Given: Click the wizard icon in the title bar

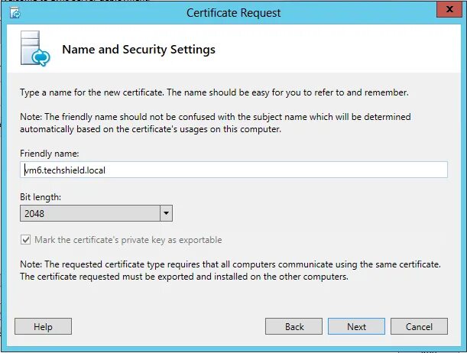Looking at the screenshot, I should 14,13.
